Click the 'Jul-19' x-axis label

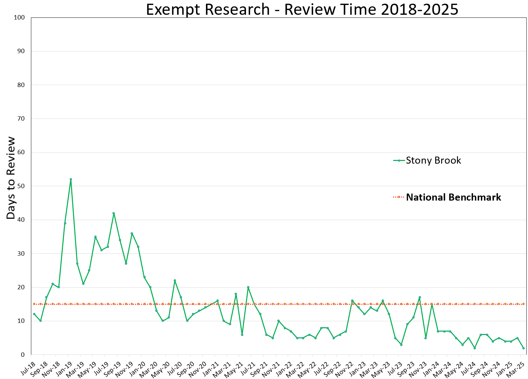pyautogui.click(x=102, y=368)
